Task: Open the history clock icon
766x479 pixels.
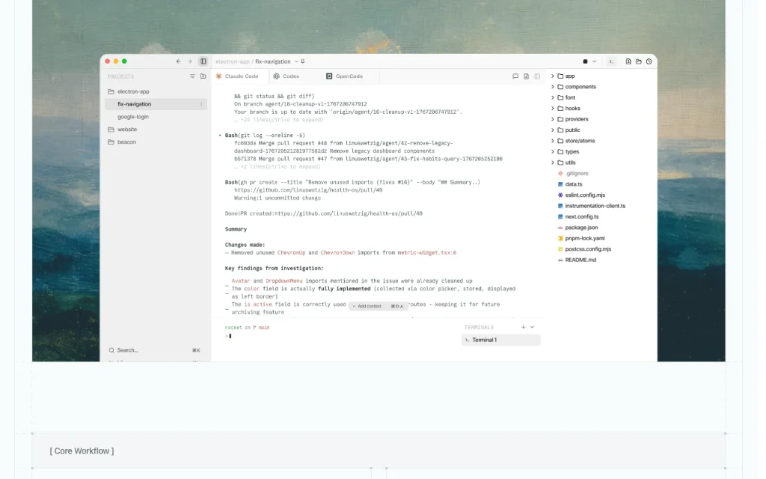Action: click(649, 61)
